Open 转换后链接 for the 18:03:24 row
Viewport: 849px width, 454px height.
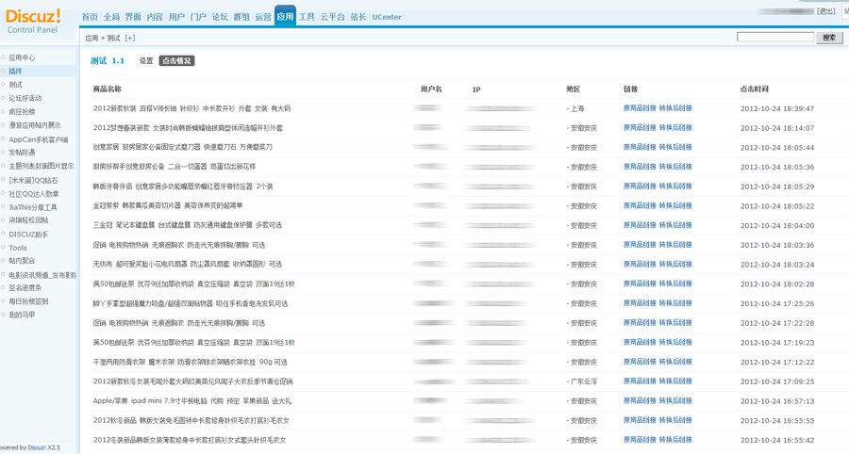[675, 264]
